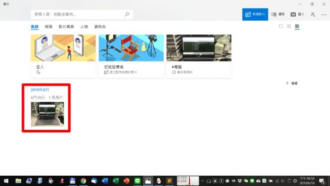Image resolution: width=330 pixels, height=186 pixels.
Task: Open the account person icon
Action: (313, 14)
